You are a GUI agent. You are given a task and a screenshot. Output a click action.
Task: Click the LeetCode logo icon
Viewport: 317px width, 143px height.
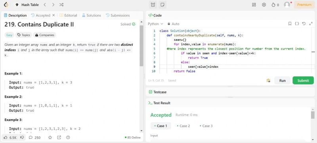pos(6,5)
